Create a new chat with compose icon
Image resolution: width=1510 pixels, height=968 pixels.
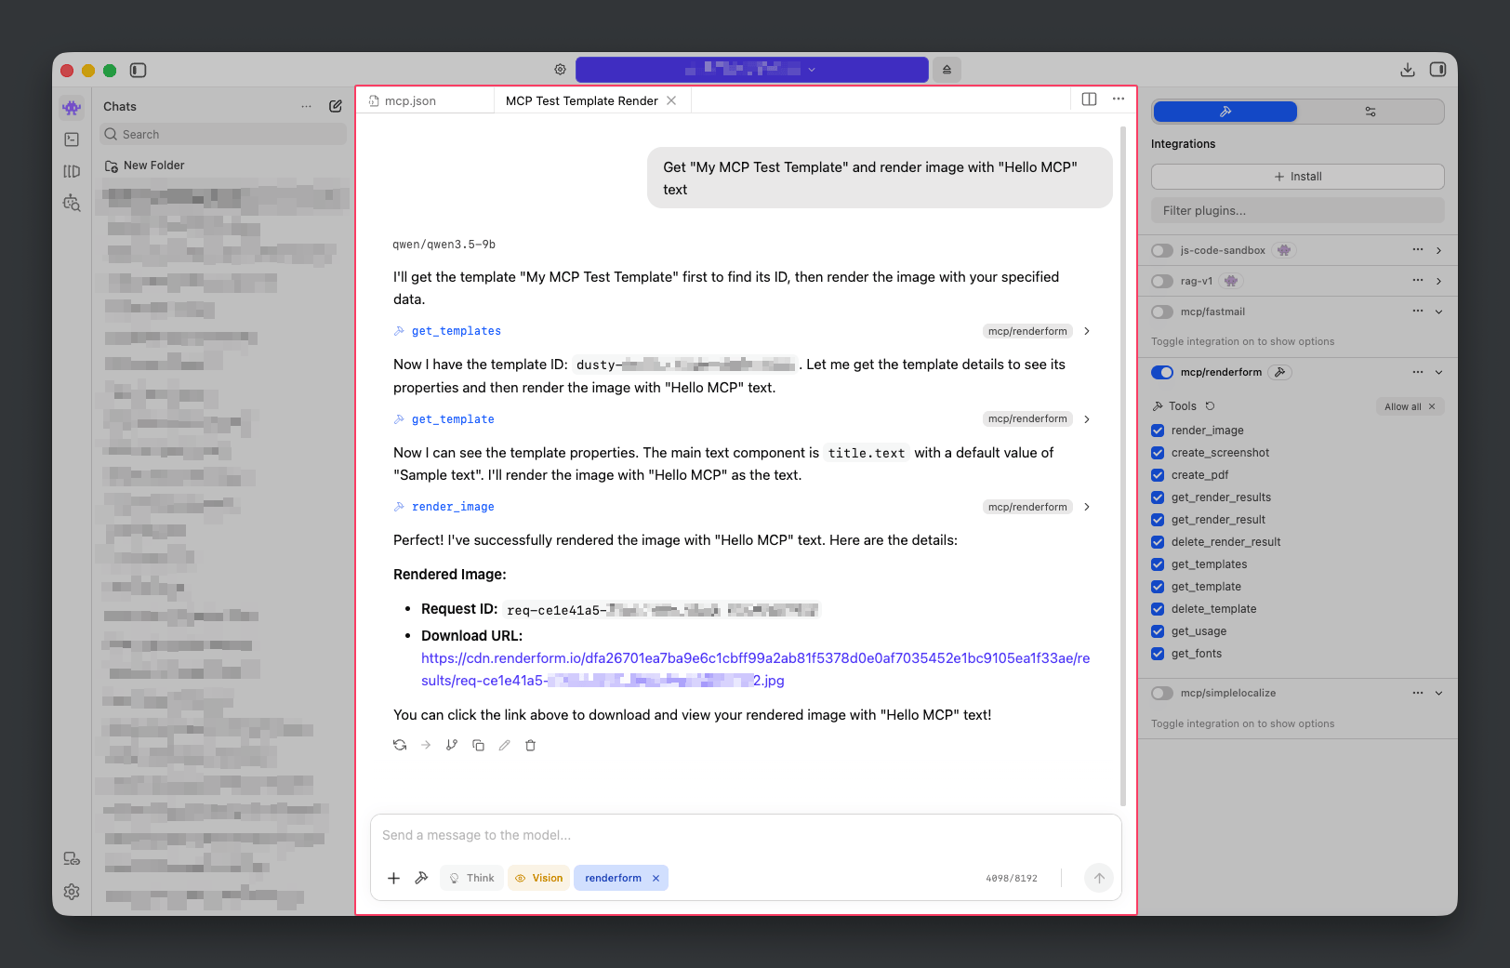tap(336, 106)
